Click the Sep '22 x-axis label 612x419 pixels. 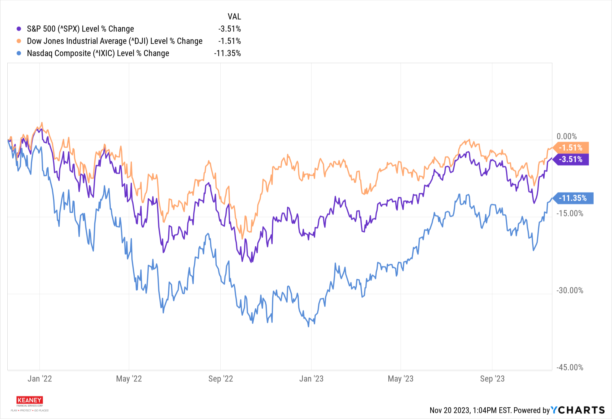coord(221,379)
